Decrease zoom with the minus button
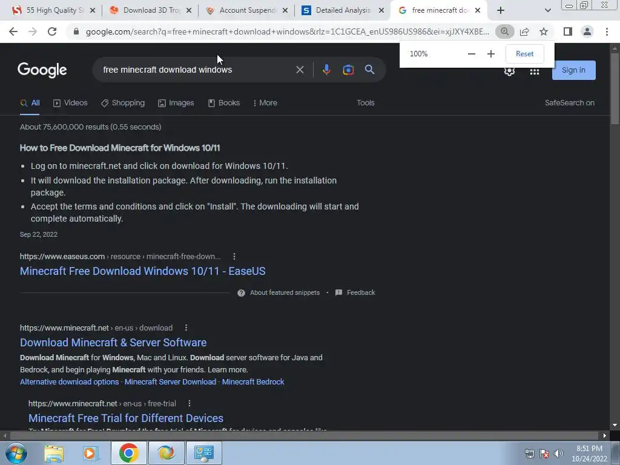620x465 pixels. tap(471, 54)
